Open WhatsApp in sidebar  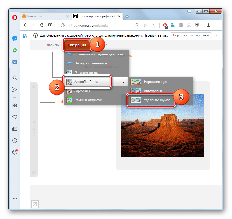pos(15,50)
